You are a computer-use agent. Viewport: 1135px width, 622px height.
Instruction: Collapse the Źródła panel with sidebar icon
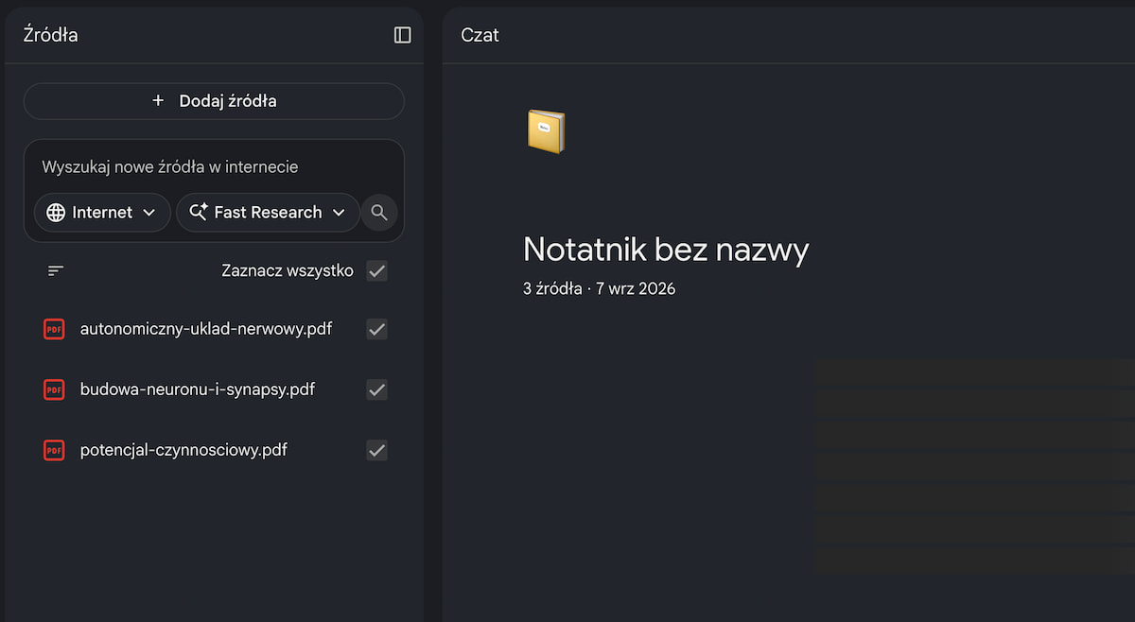pos(402,35)
